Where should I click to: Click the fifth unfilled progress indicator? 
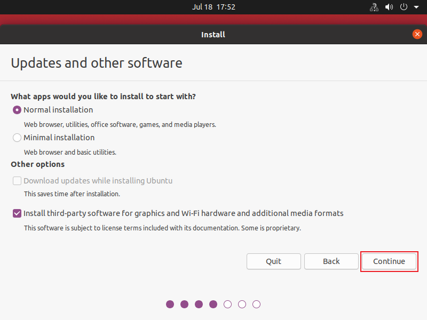pyautogui.click(x=227, y=304)
